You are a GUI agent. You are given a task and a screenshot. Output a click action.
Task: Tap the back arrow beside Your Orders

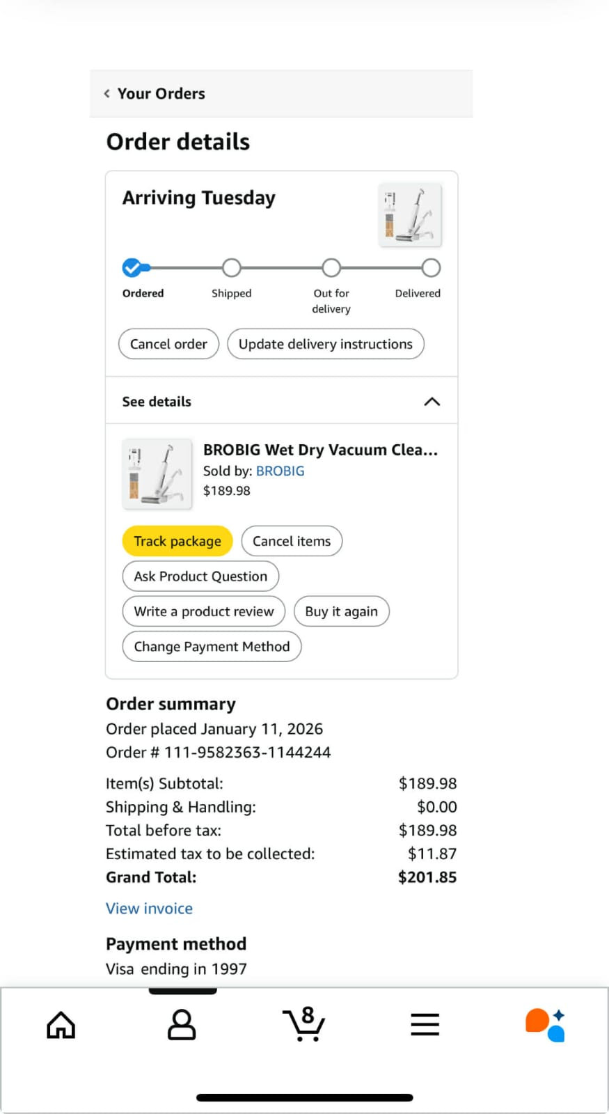pos(107,93)
